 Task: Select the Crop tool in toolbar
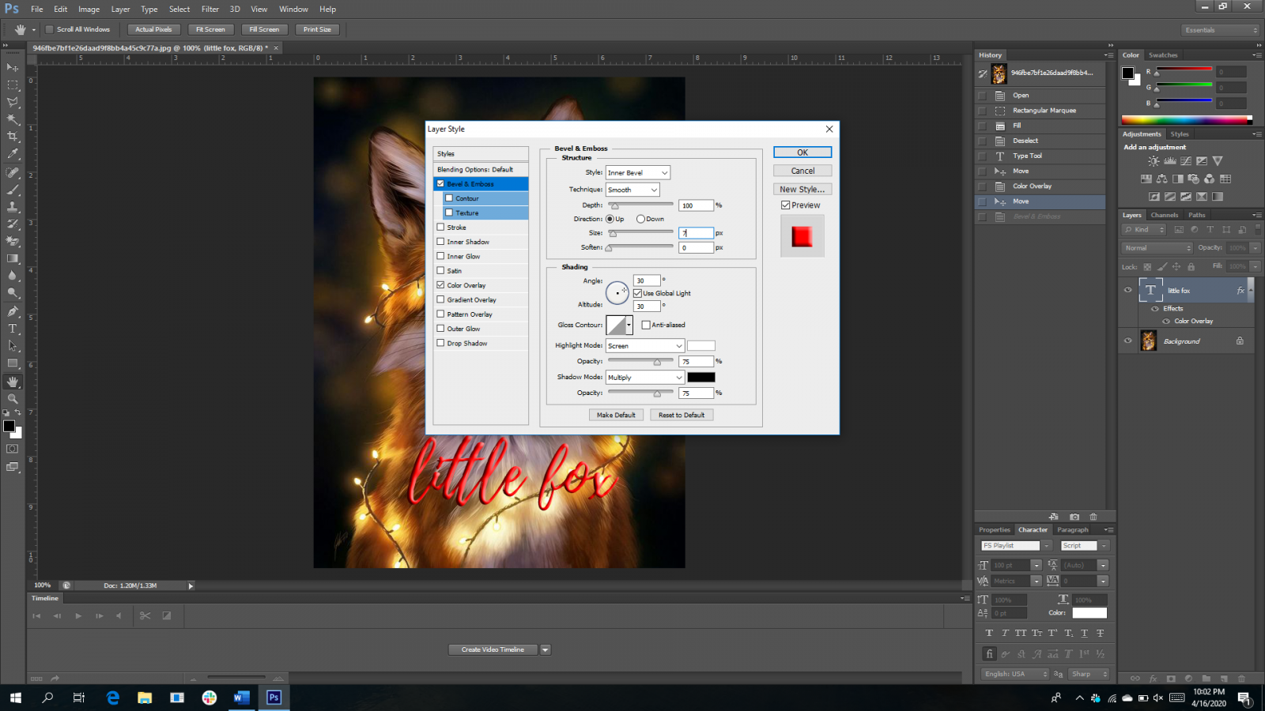13,137
